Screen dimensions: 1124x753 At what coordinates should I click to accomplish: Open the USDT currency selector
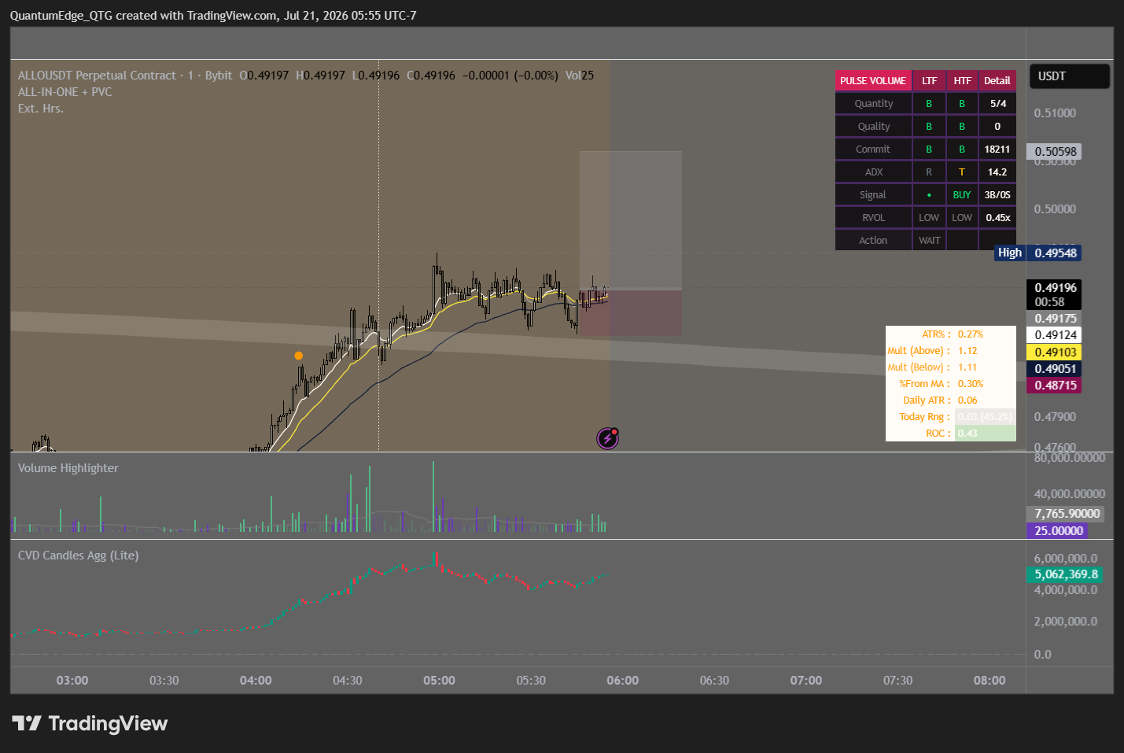[x=1070, y=76]
